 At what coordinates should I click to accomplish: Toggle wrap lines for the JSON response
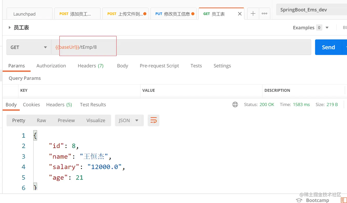(x=153, y=120)
